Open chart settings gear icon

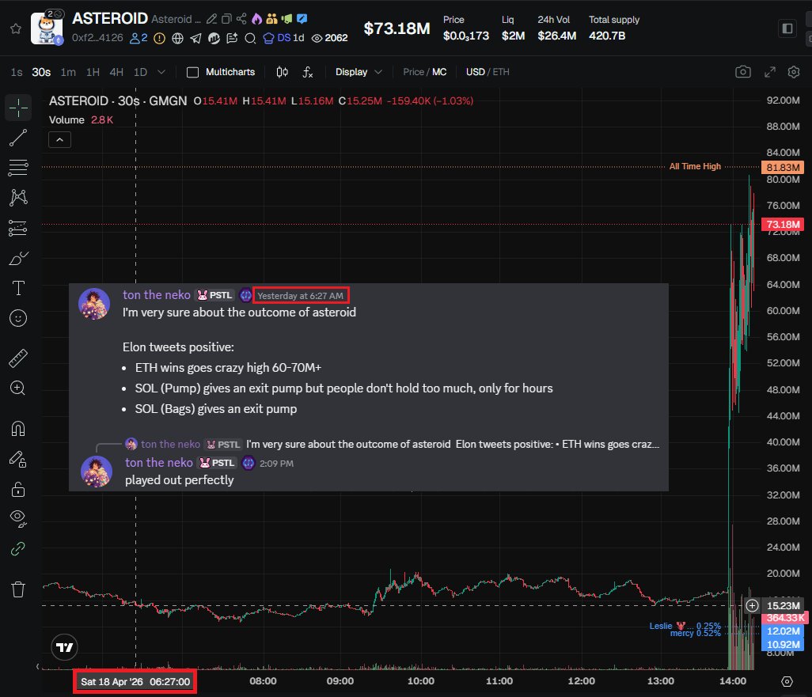[x=793, y=72]
